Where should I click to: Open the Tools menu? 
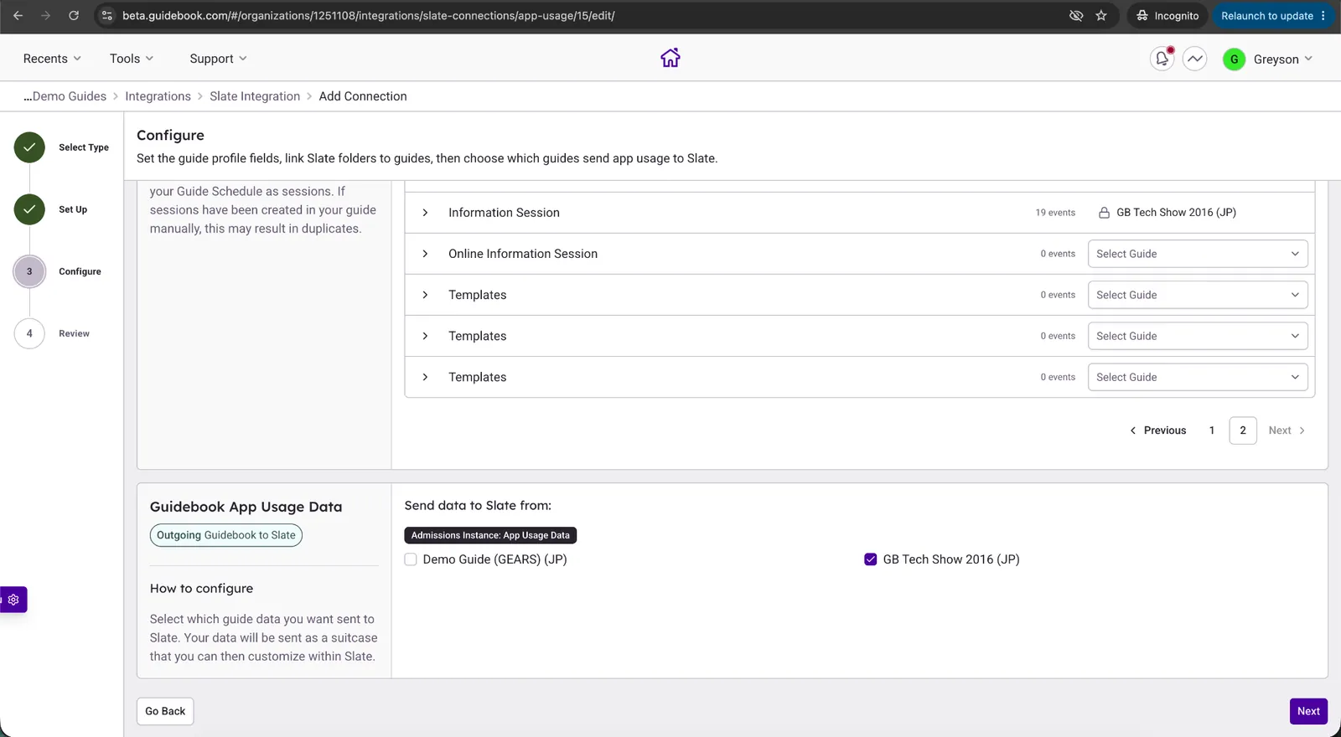(132, 59)
